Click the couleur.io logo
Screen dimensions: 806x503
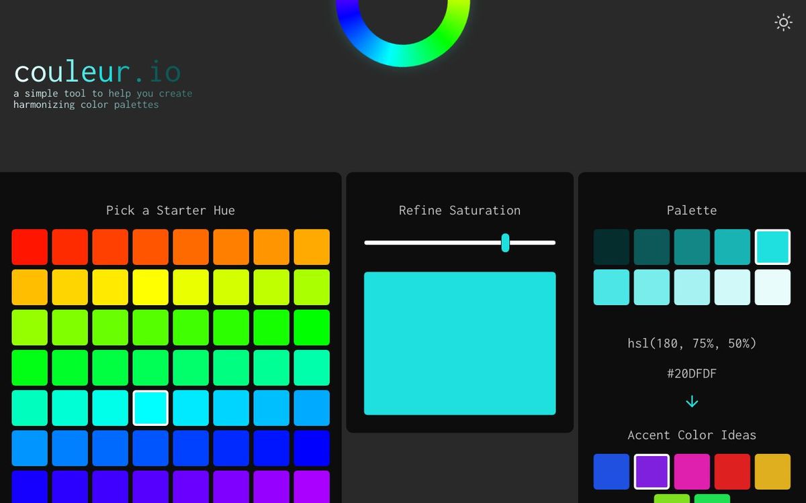coord(97,72)
